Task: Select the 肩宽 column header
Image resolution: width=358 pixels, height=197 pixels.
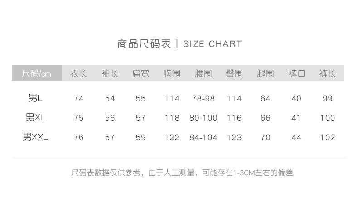Action: point(140,73)
